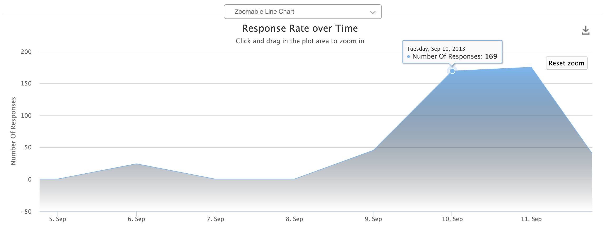Click the Reset zoom button

point(566,63)
